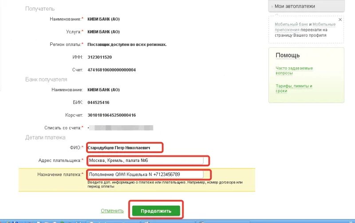Click the hint text under Назначение платежа
Viewport: 355px width, 223px height.
[x=165, y=184]
